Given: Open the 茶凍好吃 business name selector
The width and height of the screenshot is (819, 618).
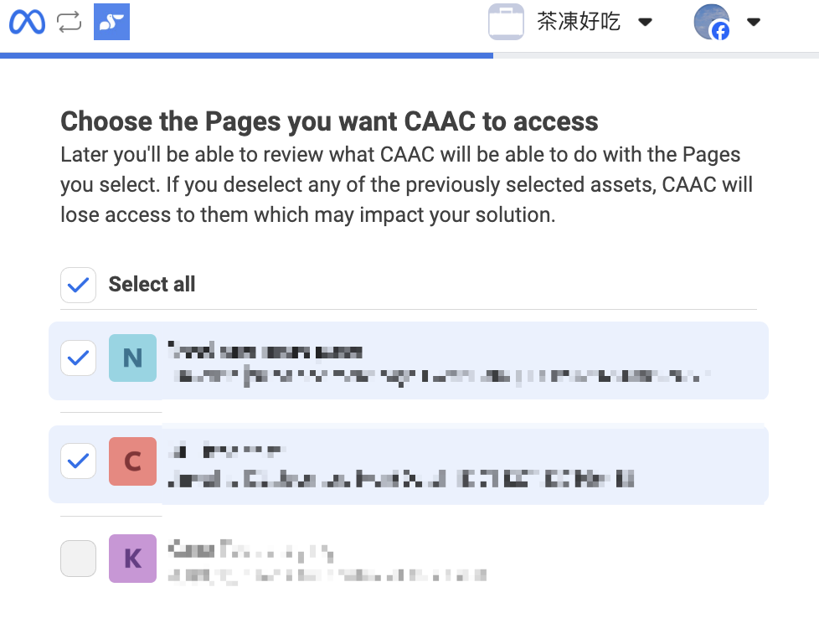Looking at the screenshot, I should pyautogui.click(x=578, y=22).
